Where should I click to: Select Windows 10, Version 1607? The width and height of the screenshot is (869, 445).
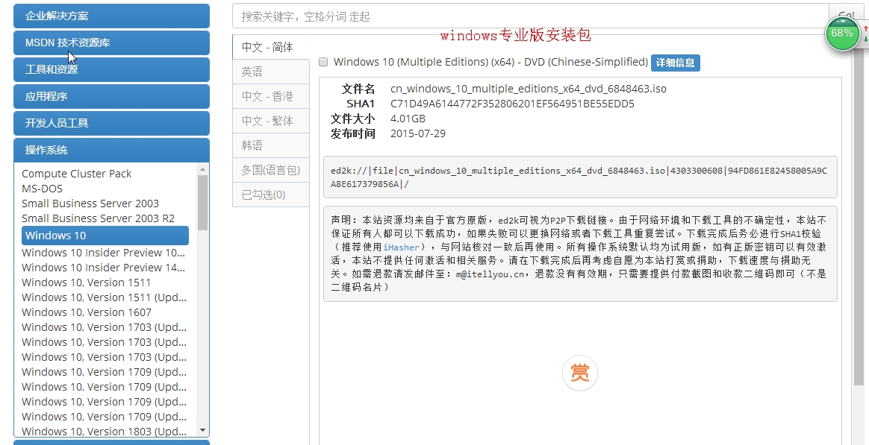point(87,312)
